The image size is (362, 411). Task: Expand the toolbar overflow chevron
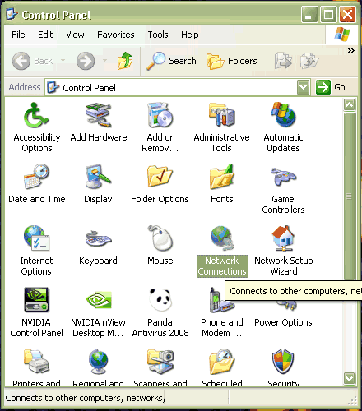pyautogui.click(x=351, y=50)
